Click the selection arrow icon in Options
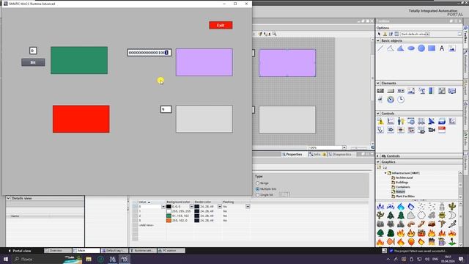Screen dimensions: 469x264 tap(380, 34)
